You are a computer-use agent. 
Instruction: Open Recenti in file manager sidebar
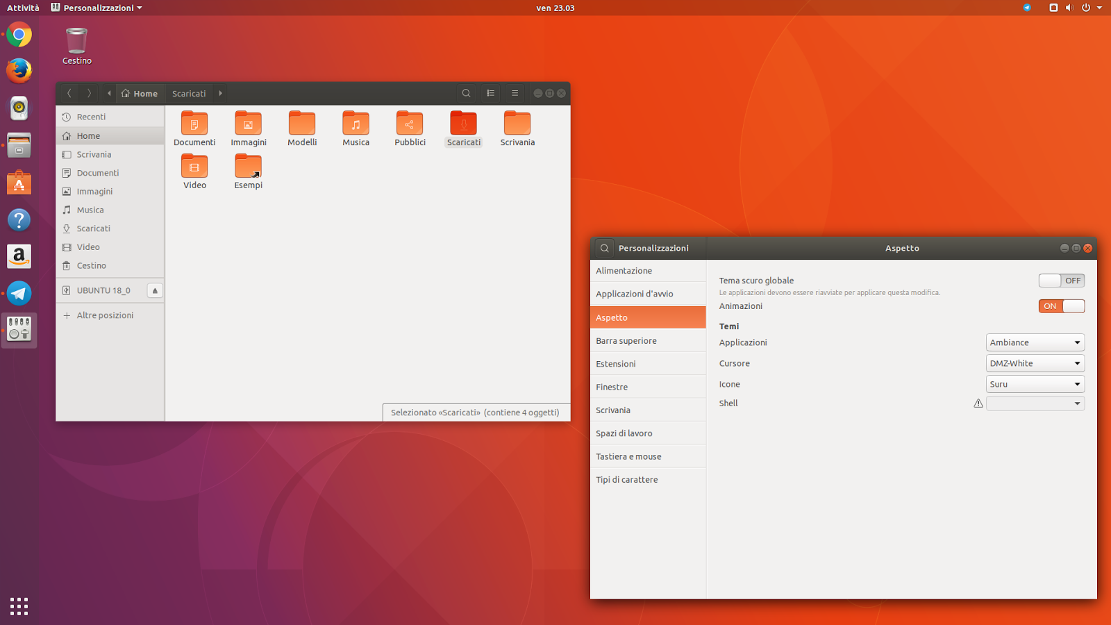(110, 117)
